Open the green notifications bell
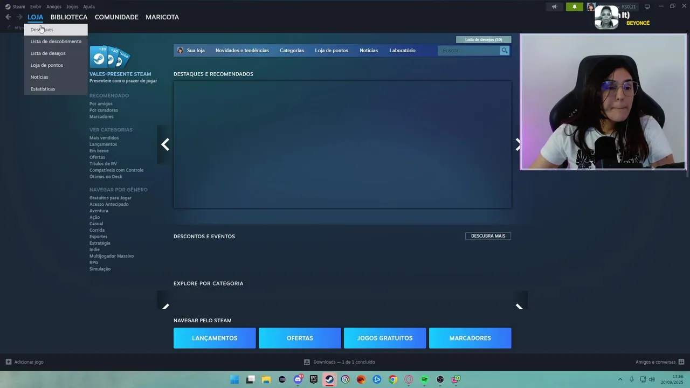690x388 pixels. (x=575, y=7)
